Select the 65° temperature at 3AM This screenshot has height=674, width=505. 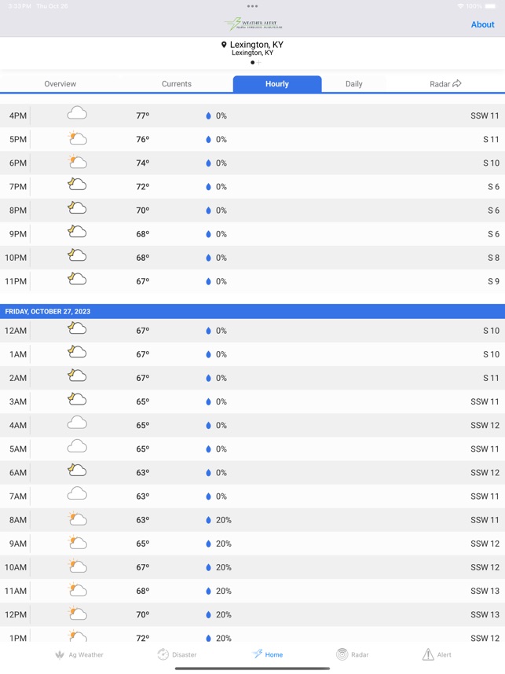143,401
